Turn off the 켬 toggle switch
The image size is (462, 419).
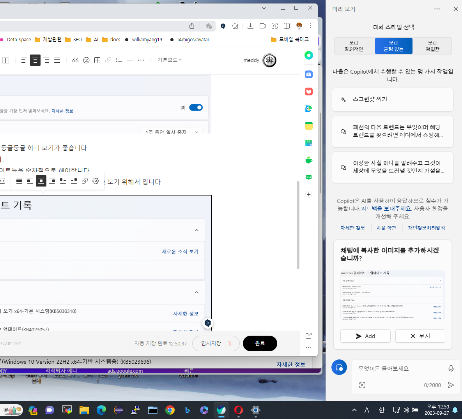click(196, 107)
